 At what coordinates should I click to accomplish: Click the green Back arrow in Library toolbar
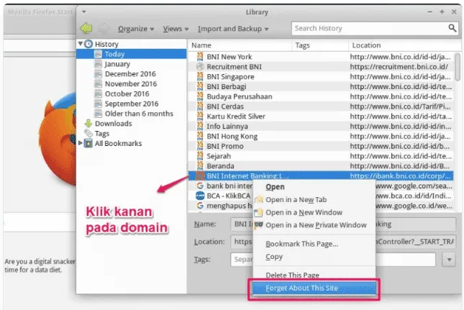point(86,28)
